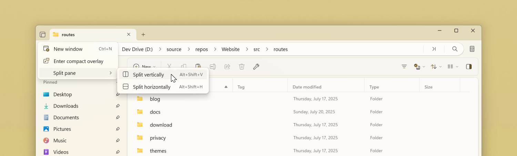Open the omnibar path edit arrow icon
Viewport: 517px width, 156px height.
(x=434, y=49)
